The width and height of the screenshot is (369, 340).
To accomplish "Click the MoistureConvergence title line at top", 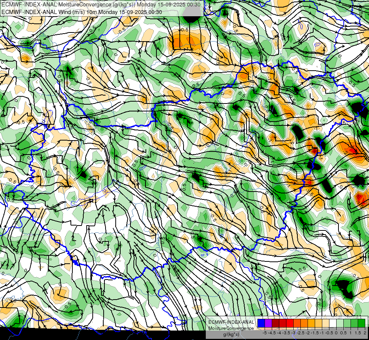I will click(x=101, y=5).
